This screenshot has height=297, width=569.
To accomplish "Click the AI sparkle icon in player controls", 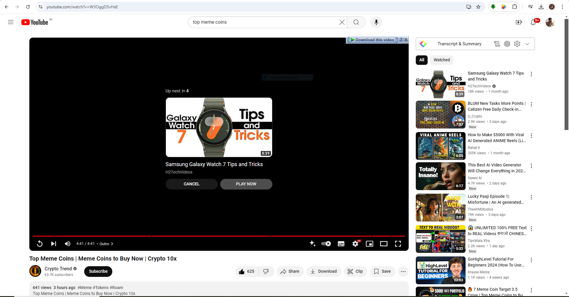I will click(x=312, y=243).
